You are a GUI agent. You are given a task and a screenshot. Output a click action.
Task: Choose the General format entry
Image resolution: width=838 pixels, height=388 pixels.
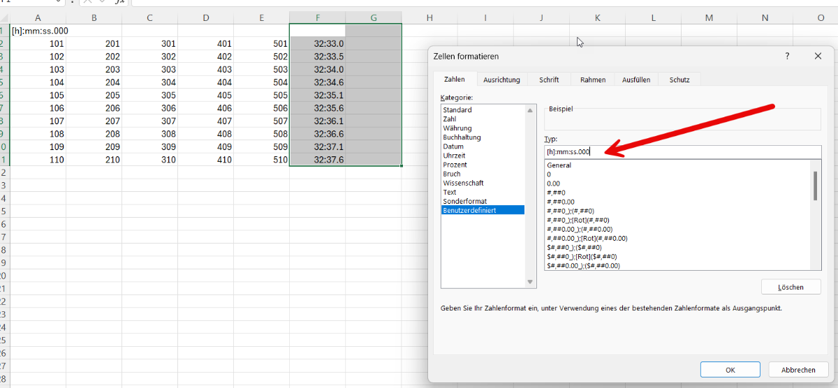pos(559,165)
